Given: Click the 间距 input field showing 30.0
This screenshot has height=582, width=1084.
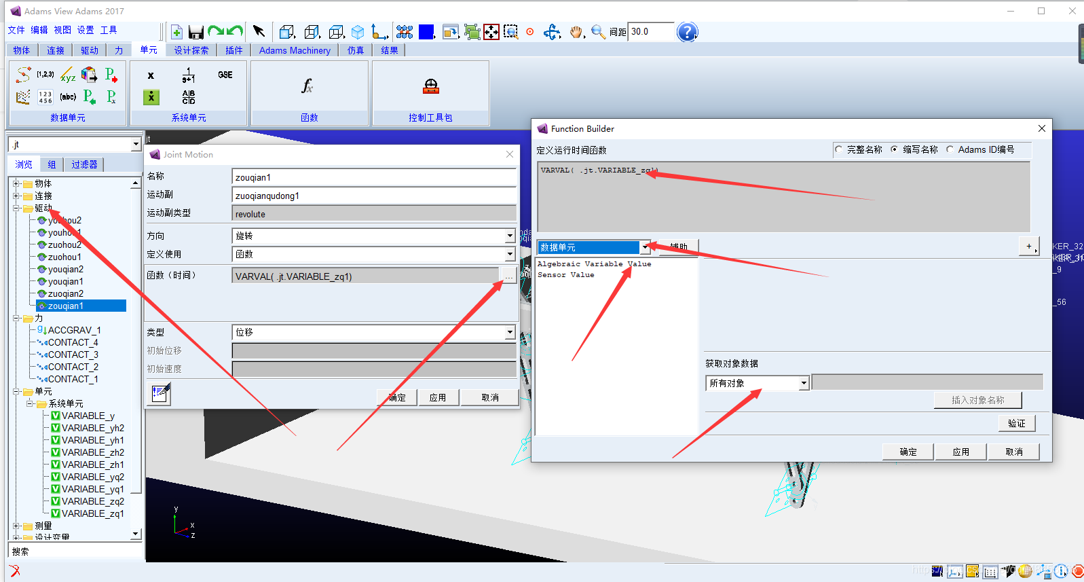Looking at the screenshot, I should coord(650,32).
